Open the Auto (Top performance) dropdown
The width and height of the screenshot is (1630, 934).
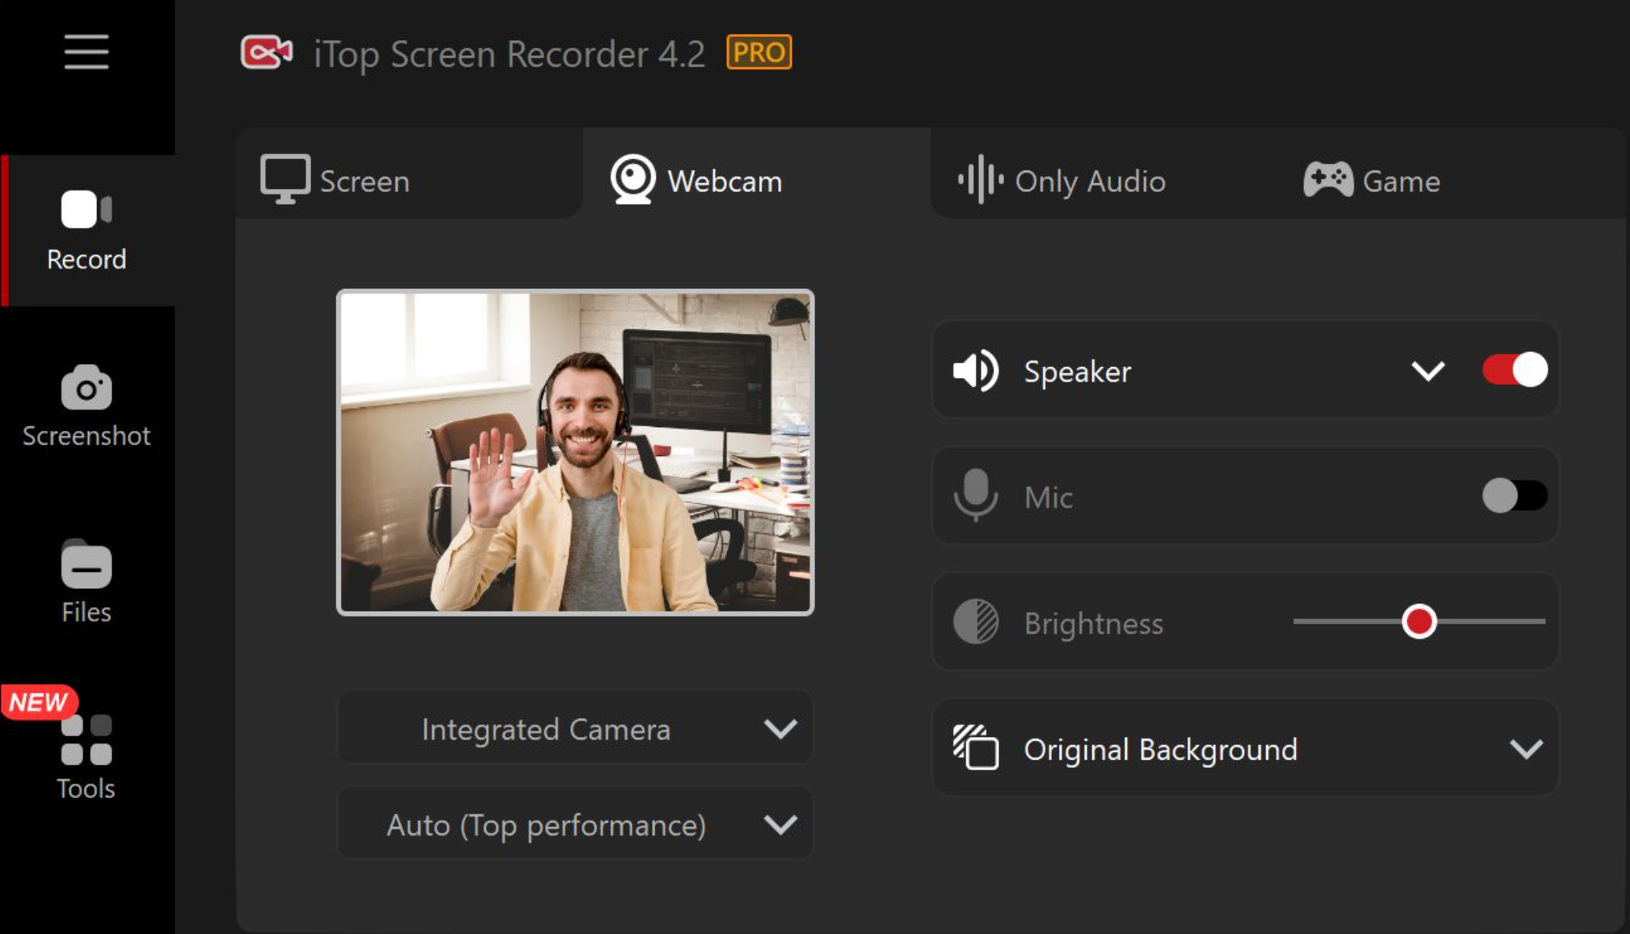[575, 825]
